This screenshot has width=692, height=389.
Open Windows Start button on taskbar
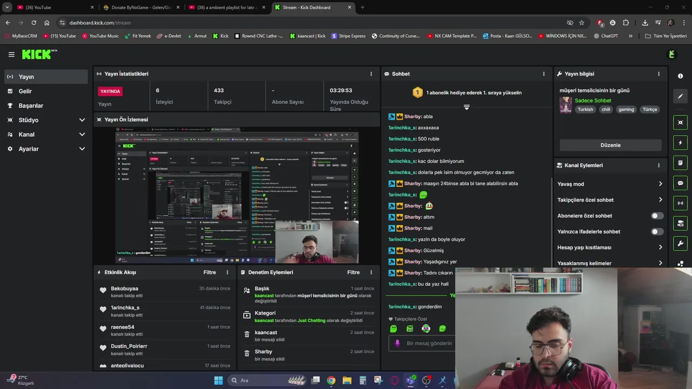[x=218, y=380]
